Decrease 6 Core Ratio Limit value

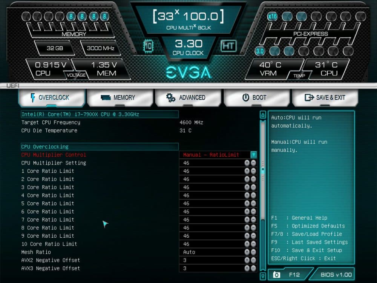tap(253, 212)
